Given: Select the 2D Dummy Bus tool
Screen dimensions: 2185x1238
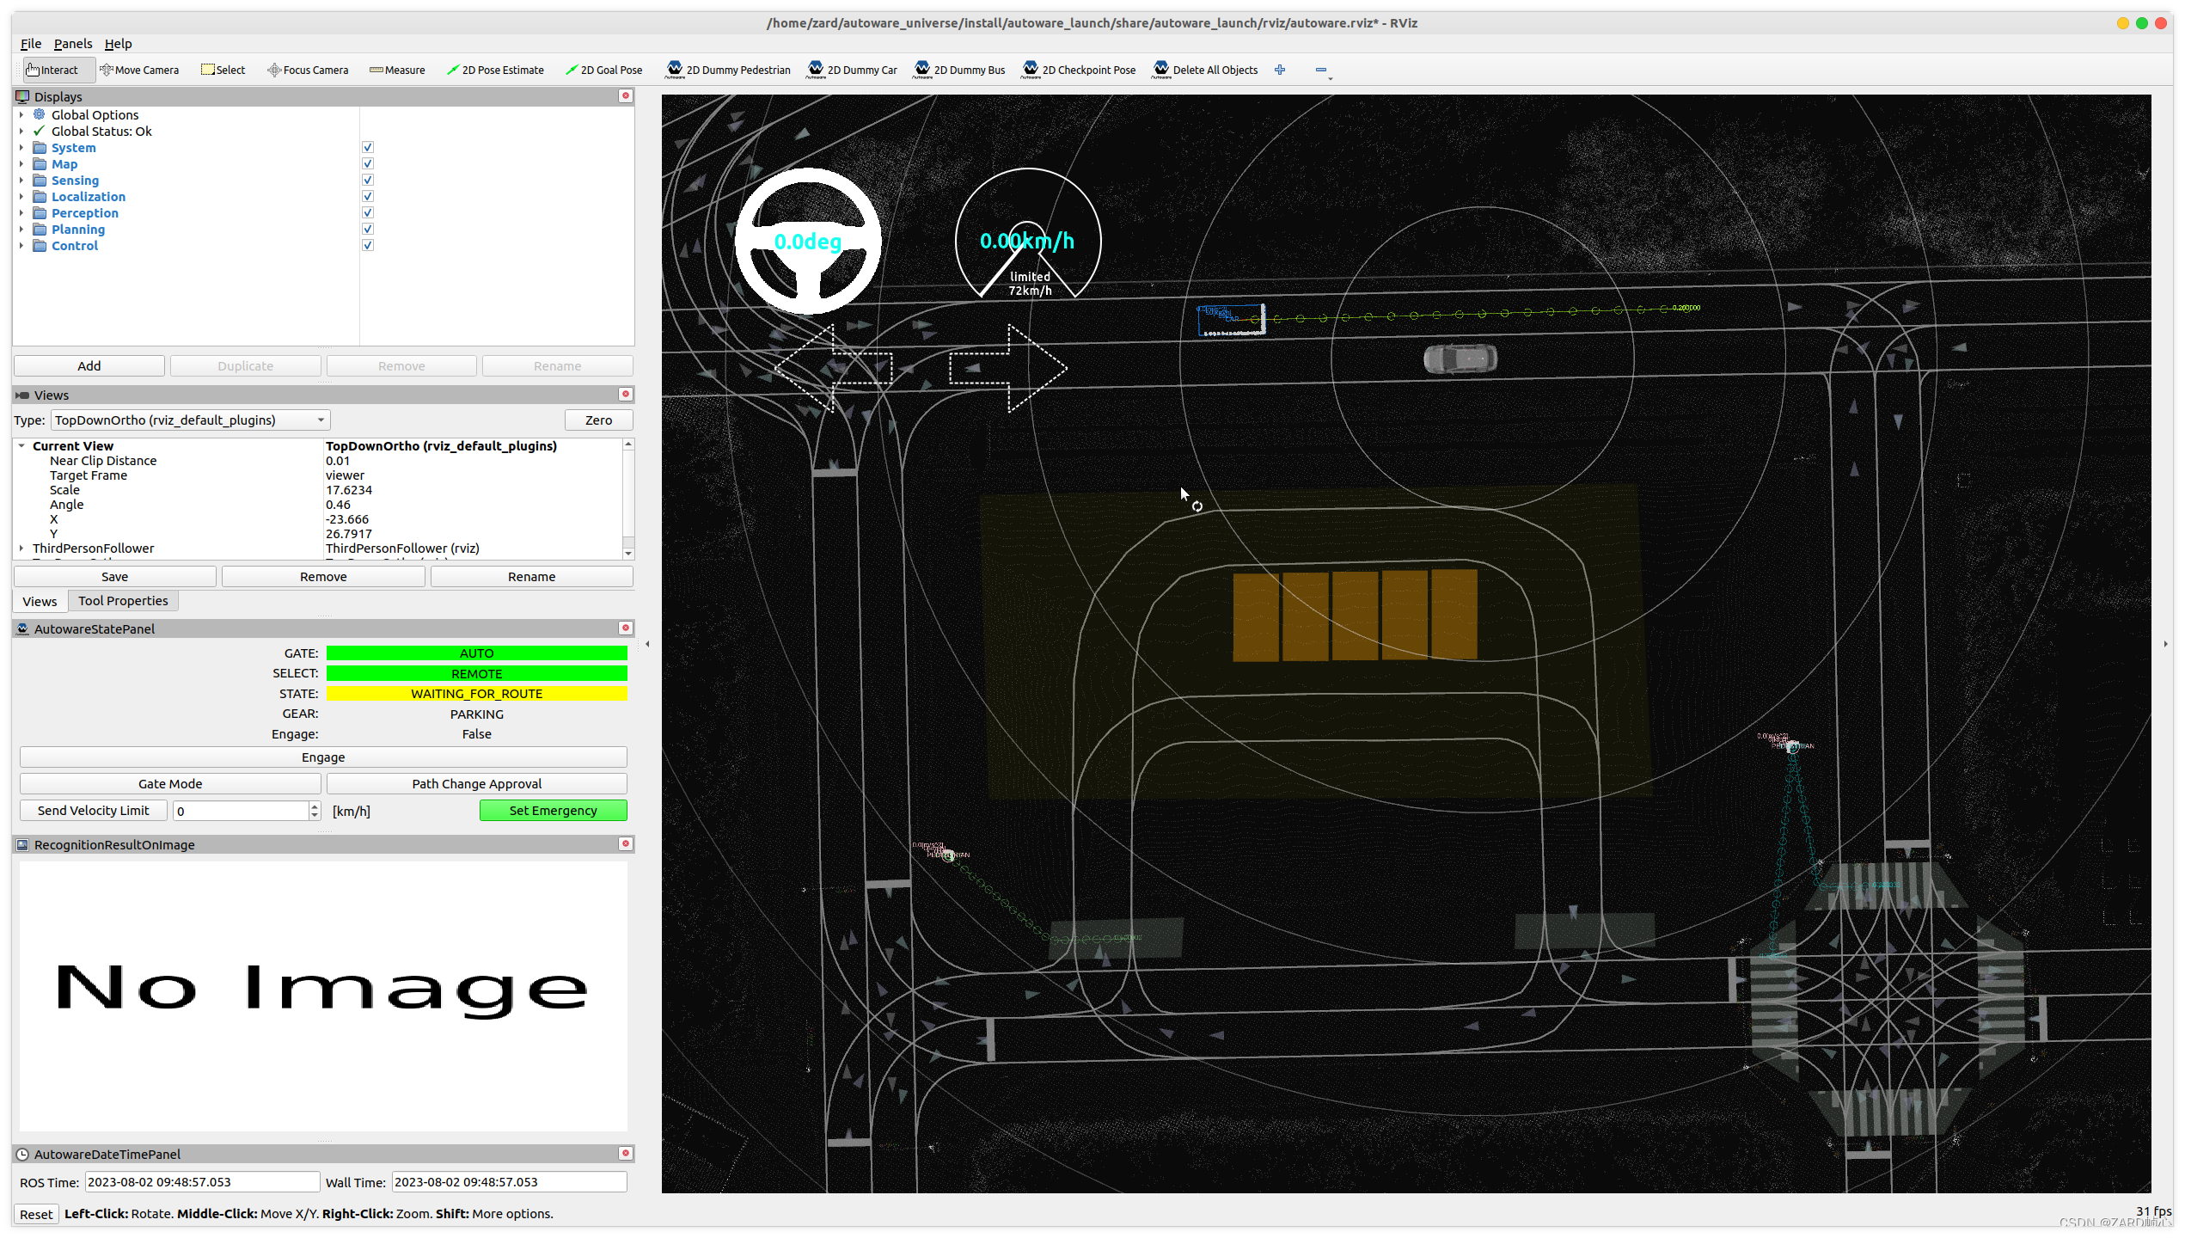Looking at the screenshot, I should (959, 70).
